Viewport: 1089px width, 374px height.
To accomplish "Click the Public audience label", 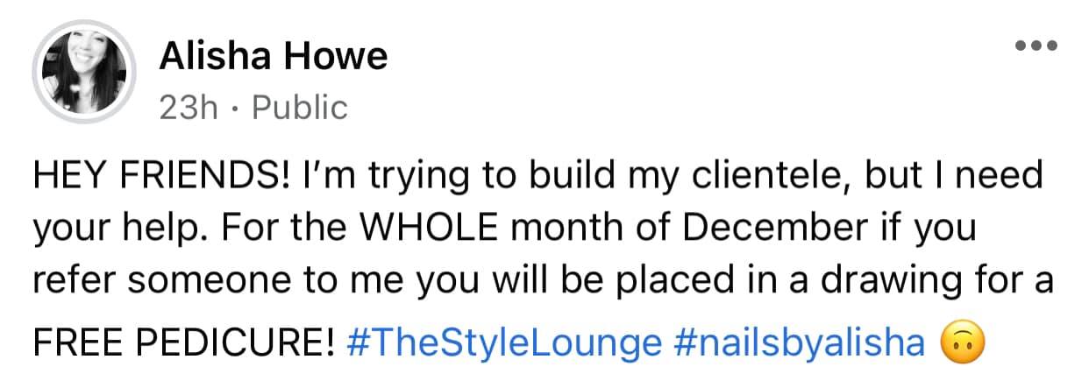I will 300,108.
